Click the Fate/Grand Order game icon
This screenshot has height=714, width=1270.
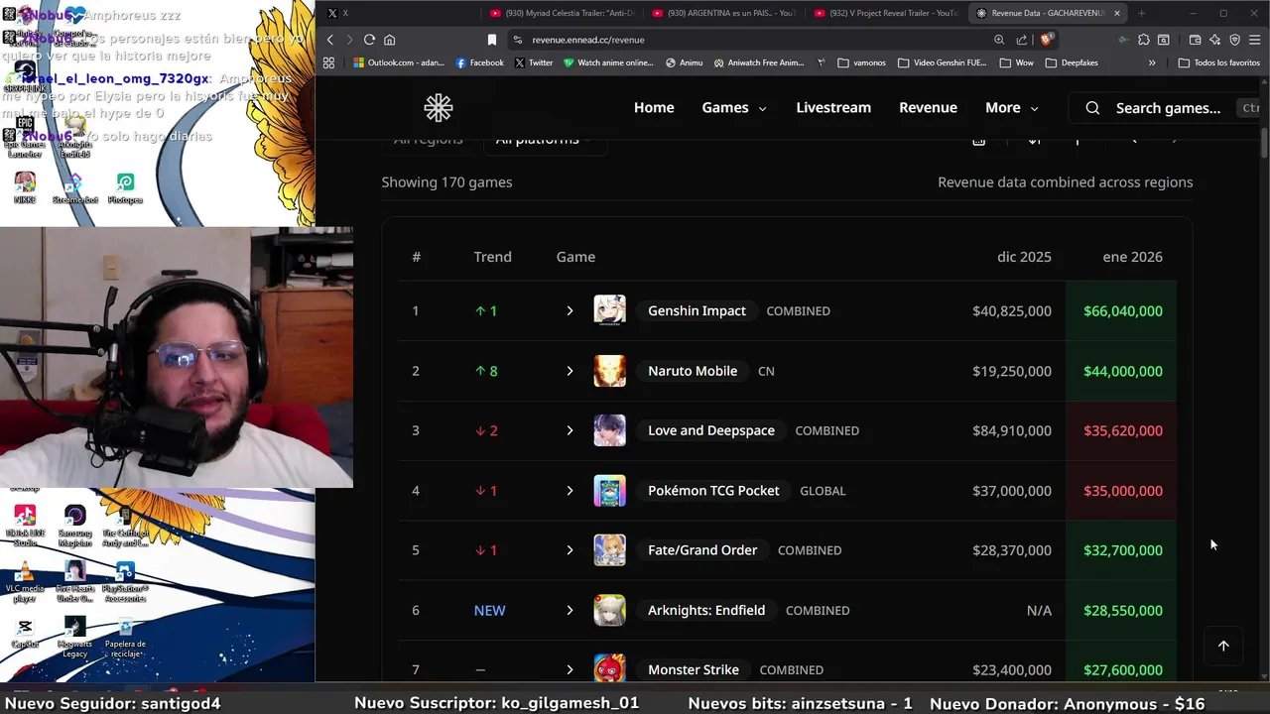(x=609, y=550)
